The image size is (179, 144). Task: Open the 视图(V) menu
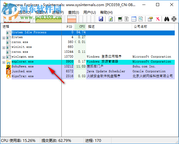pos(42,12)
